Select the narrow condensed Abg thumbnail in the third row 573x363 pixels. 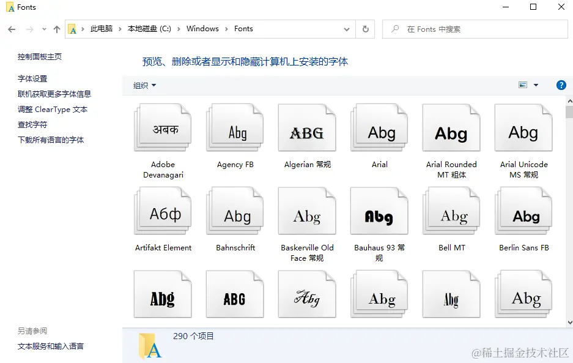tap(451, 294)
